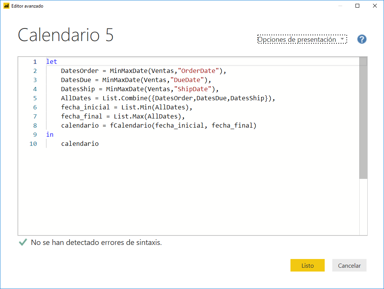The width and height of the screenshot is (384, 289).
Task: Click line number 10 in the editor
Action: click(x=33, y=144)
